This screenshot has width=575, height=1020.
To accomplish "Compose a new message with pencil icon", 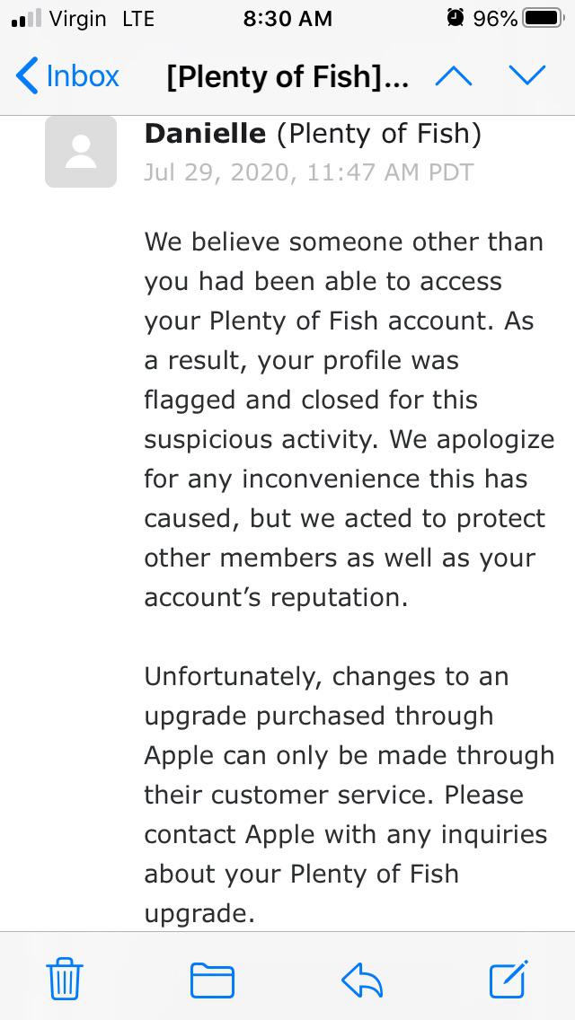I will pos(509,978).
